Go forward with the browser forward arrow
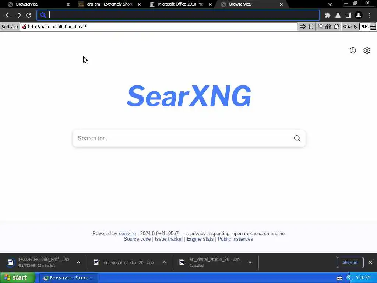This screenshot has height=283, width=377. point(18,15)
